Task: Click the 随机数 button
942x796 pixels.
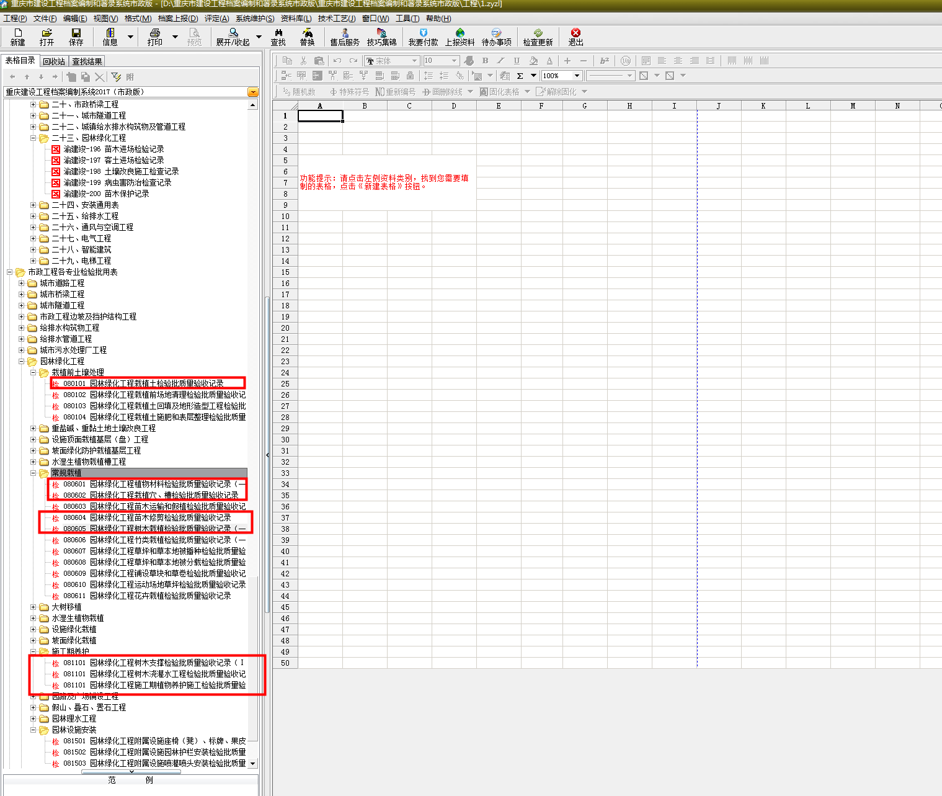Action: click(x=299, y=92)
